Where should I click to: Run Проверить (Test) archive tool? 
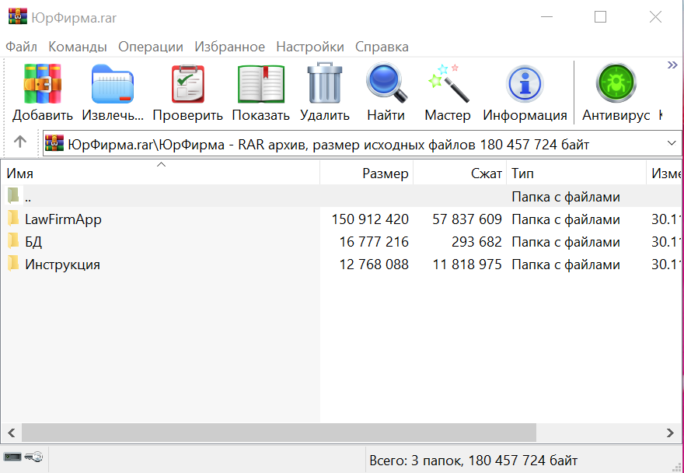click(187, 84)
